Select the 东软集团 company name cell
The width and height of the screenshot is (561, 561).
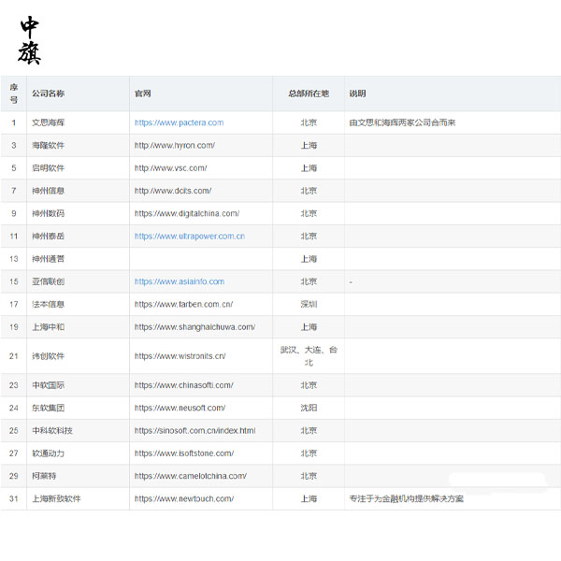pyautogui.click(x=48, y=408)
